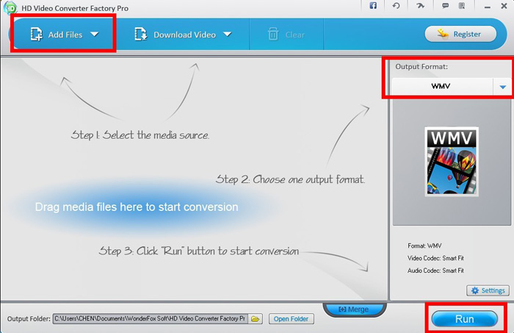Click the 'Audio Codec: Smart Fit' text
The width and height of the screenshot is (514, 333).
point(435,271)
